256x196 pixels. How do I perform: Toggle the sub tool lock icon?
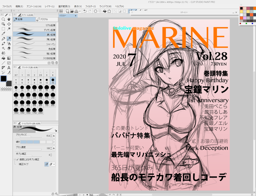click(x=56, y=131)
